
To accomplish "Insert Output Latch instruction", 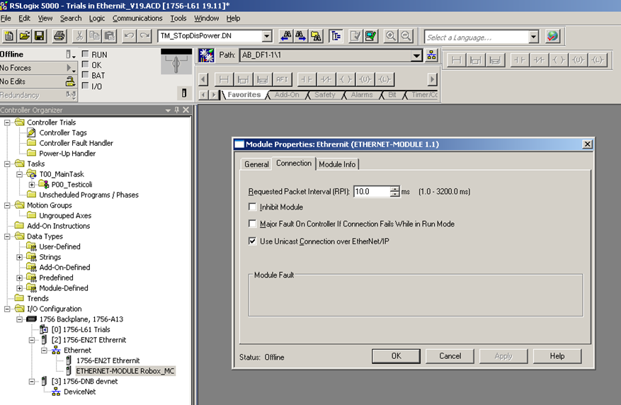I will [384, 79].
